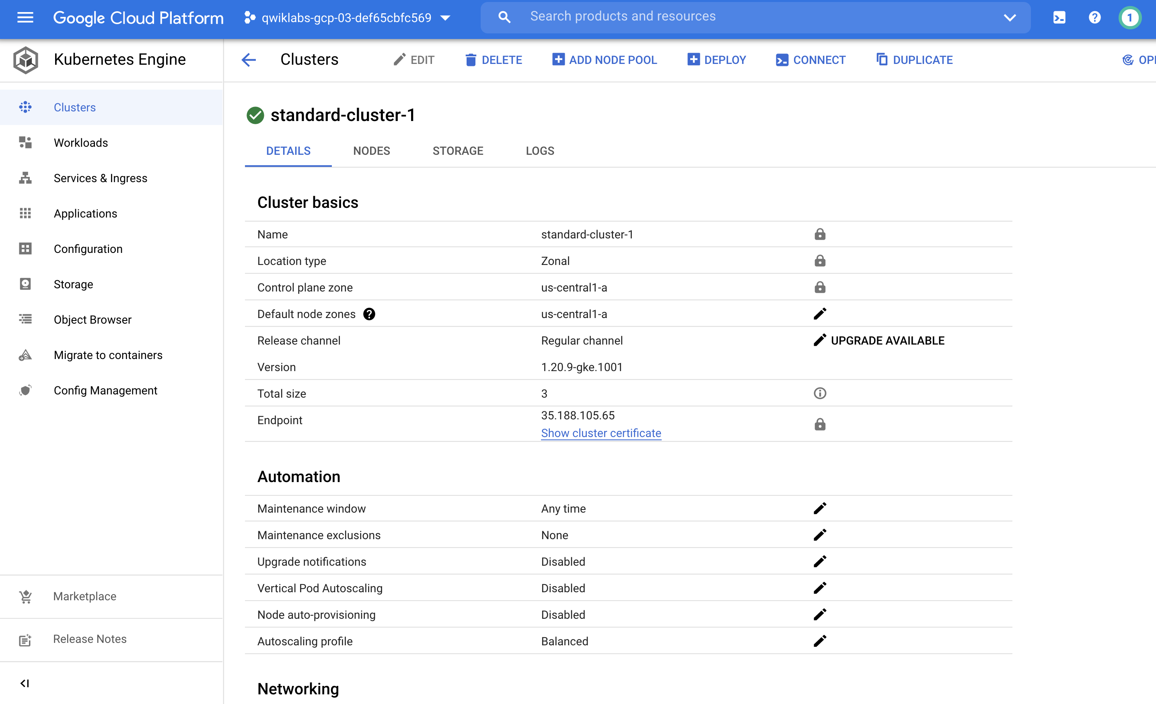Edit Maintenance window with pencil icon
This screenshot has height=704, width=1156.
click(x=820, y=509)
